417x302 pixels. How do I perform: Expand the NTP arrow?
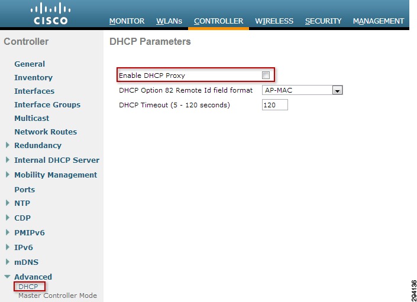point(8,203)
